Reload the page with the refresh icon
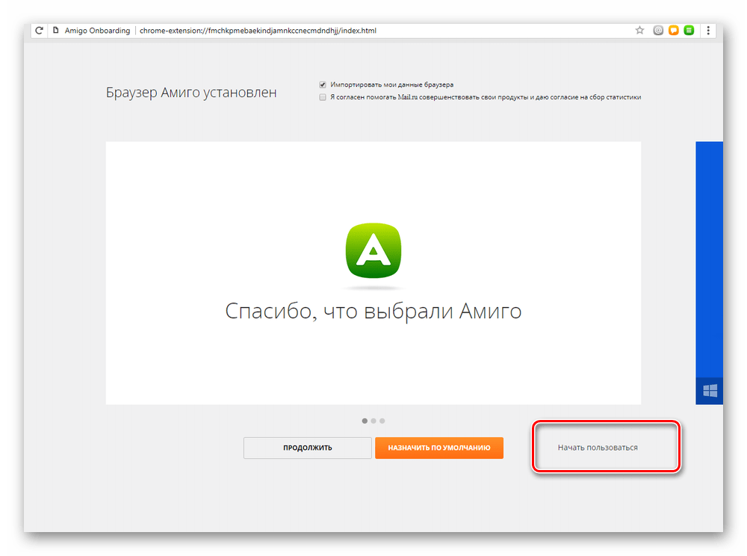This screenshot has width=747, height=556. pos(39,31)
